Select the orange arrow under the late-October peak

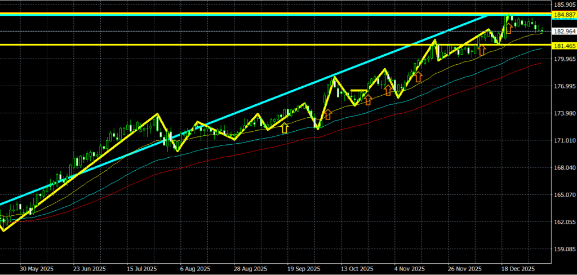(x=388, y=90)
